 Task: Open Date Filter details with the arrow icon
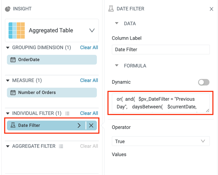pyautogui.click(x=79, y=125)
